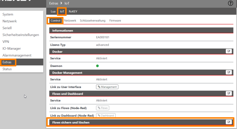
Task: Switch to the Lua tab
Action: pos(53,11)
